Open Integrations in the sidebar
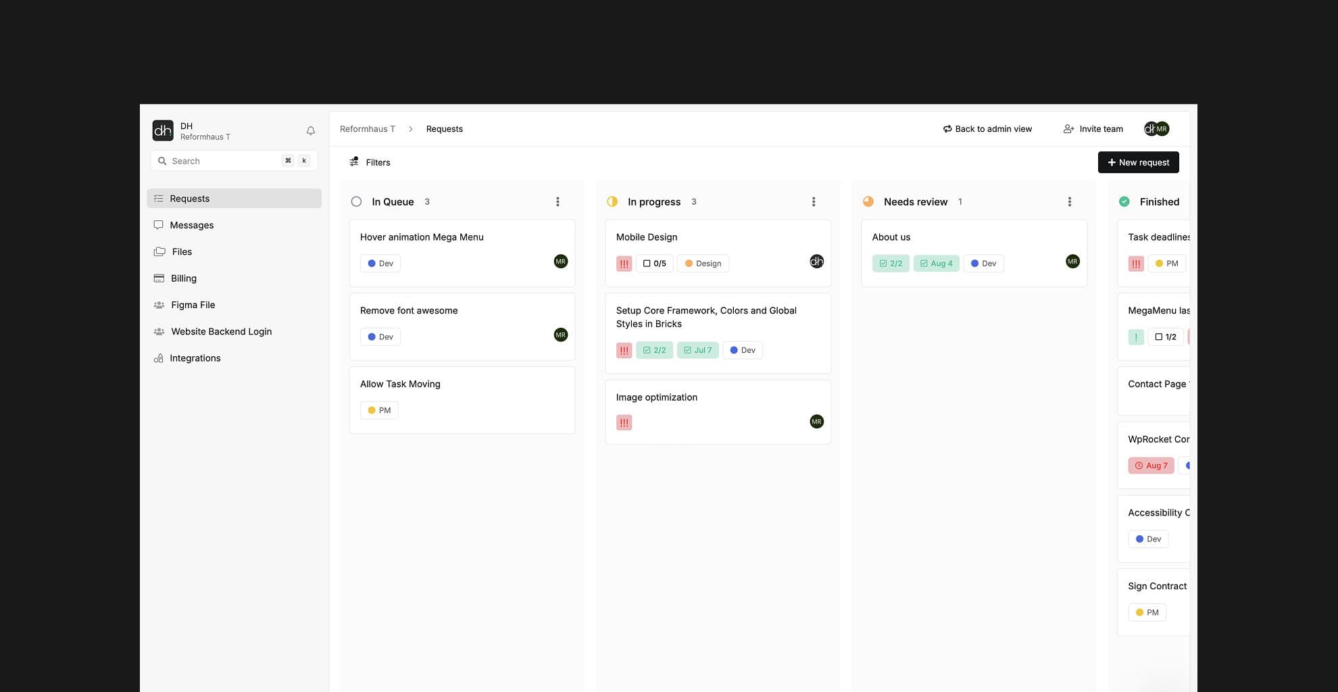Viewport: 1338px width, 692px height. click(x=234, y=357)
